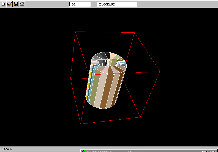This screenshot has height=152, width=218.
Task: Click the bottom-left vertex of red bounding box
Action: [81, 124]
